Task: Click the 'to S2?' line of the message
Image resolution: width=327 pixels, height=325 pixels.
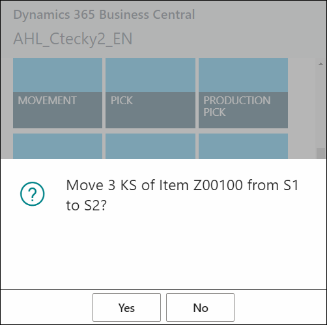Action: (87, 205)
